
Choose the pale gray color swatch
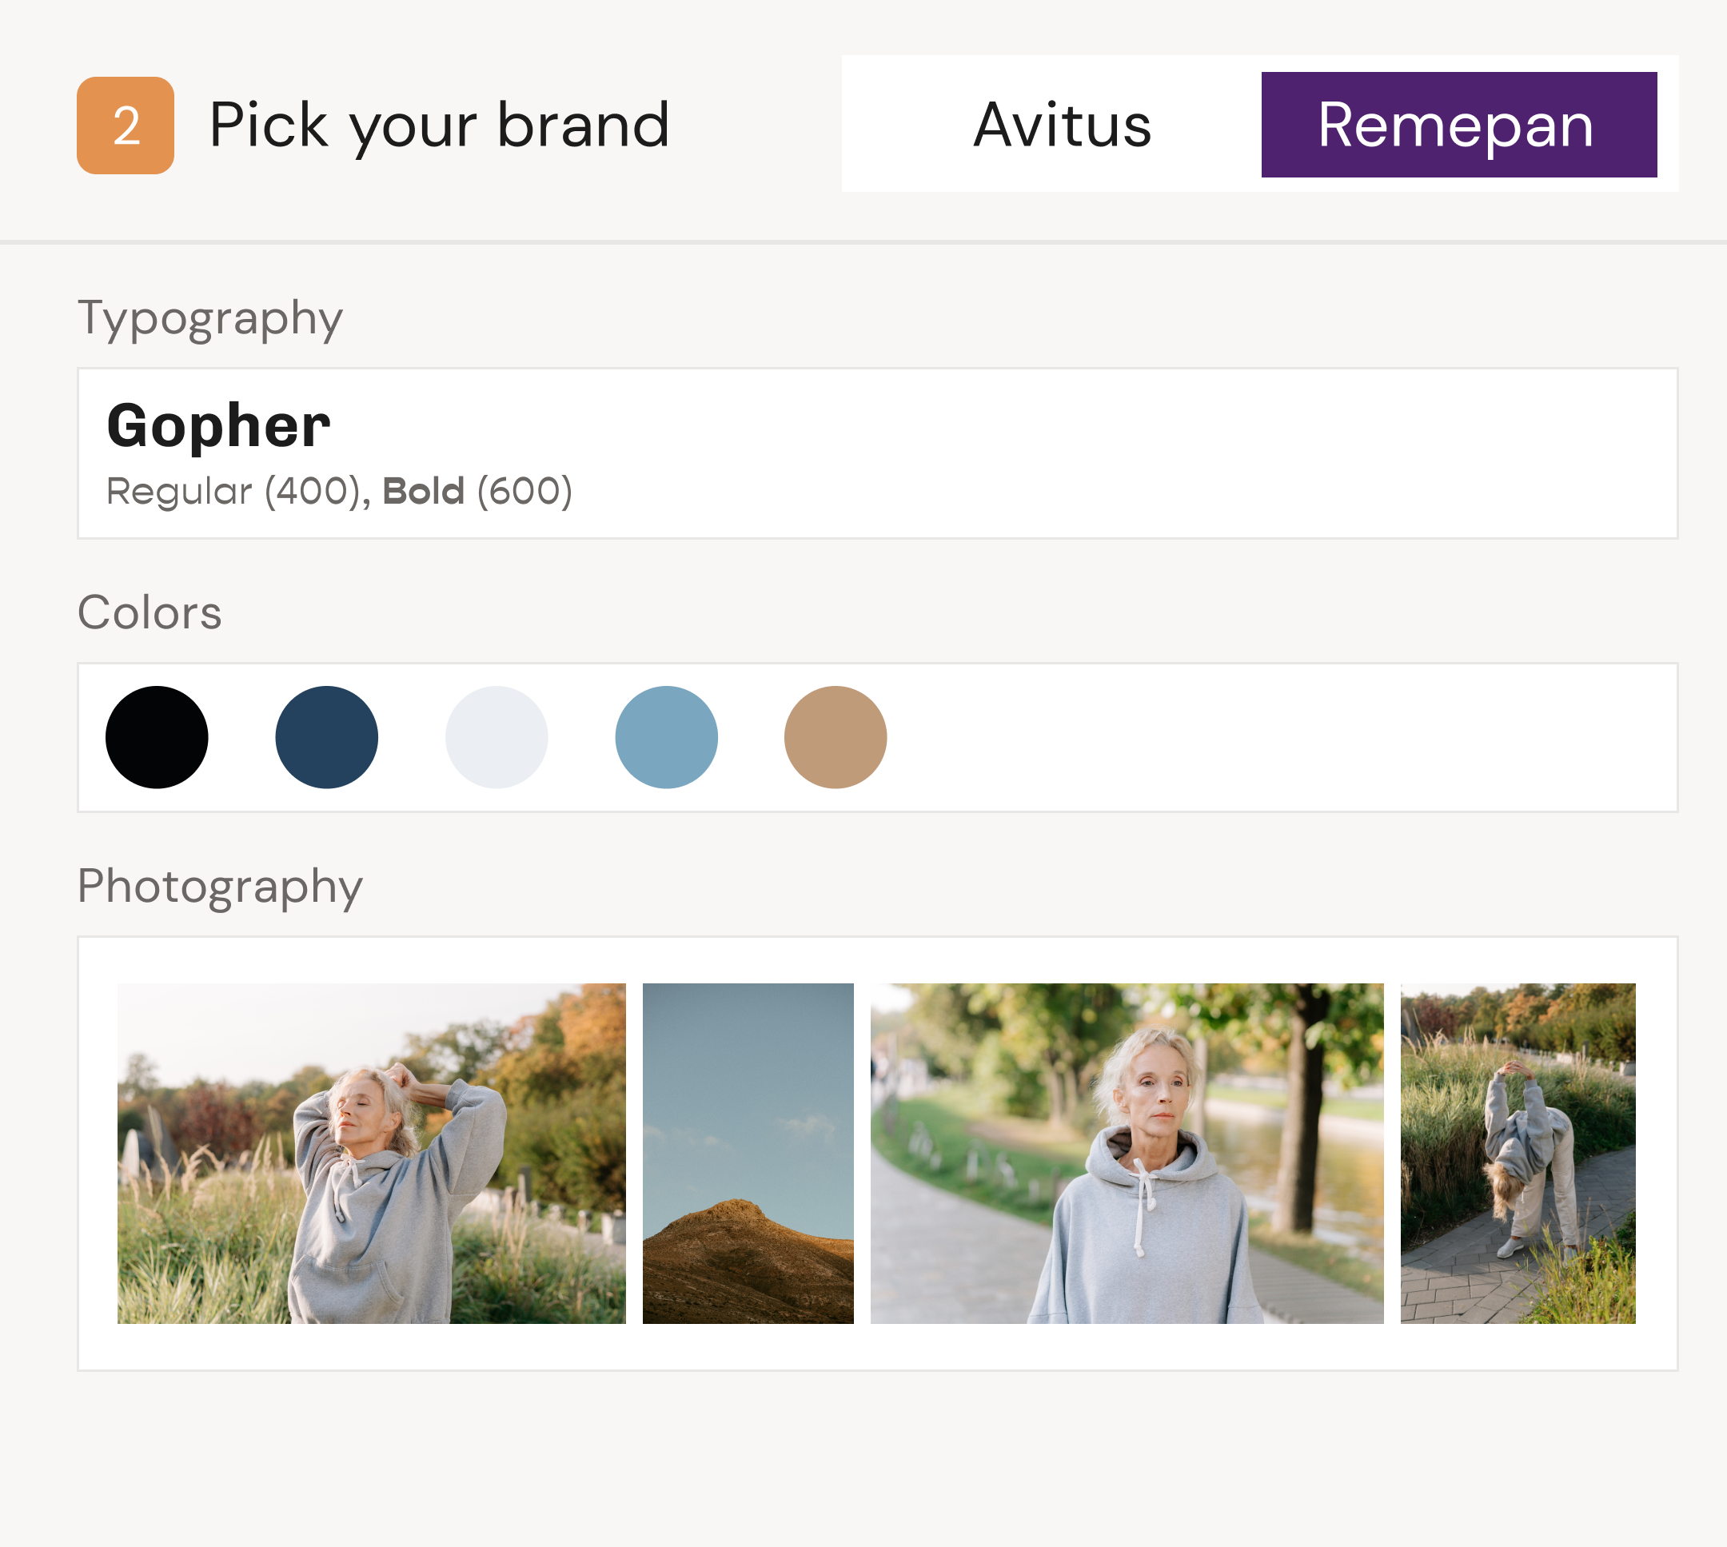497,737
